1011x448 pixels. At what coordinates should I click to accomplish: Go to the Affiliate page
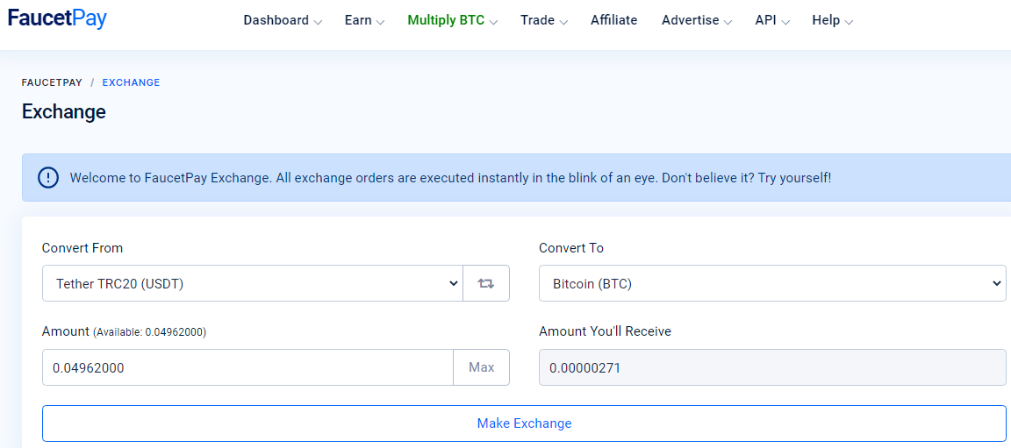coord(614,20)
